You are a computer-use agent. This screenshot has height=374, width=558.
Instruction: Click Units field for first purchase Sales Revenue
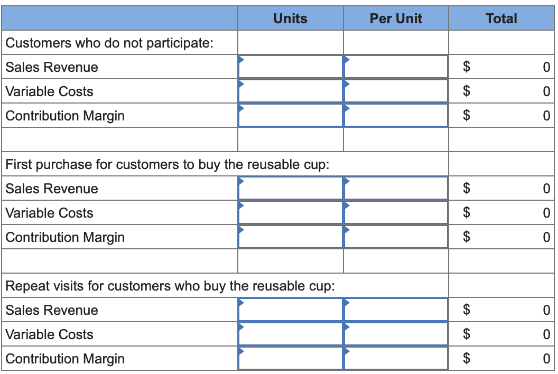pyautogui.click(x=291, y=188)
